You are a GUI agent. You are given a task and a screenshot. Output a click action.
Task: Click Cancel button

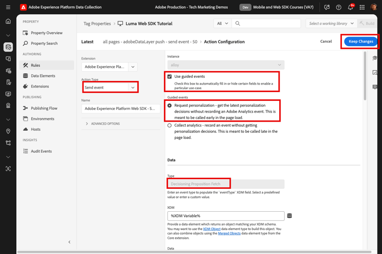326,41
